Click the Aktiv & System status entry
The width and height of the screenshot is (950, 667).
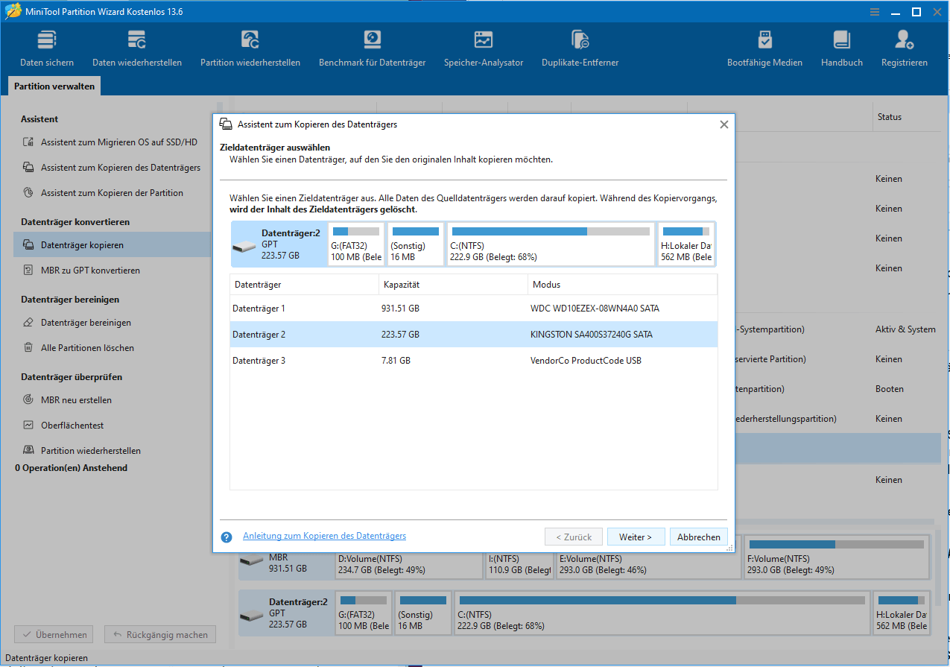[905, 329]
